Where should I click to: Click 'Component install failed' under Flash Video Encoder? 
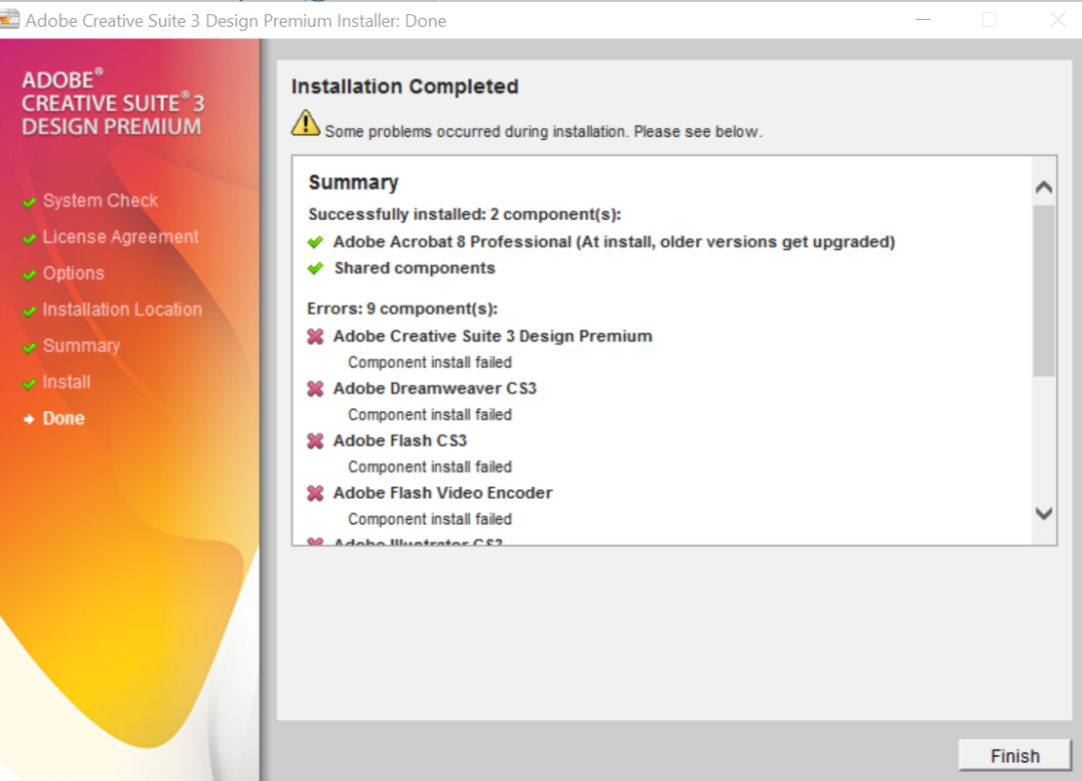430,520
